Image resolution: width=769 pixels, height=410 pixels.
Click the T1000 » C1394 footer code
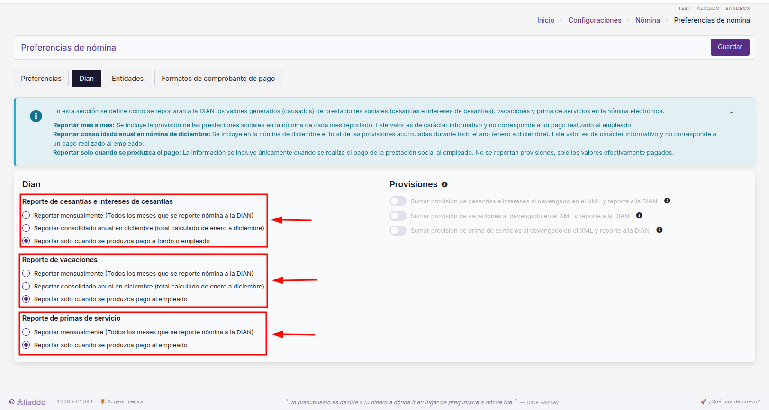tap(73, 401)
